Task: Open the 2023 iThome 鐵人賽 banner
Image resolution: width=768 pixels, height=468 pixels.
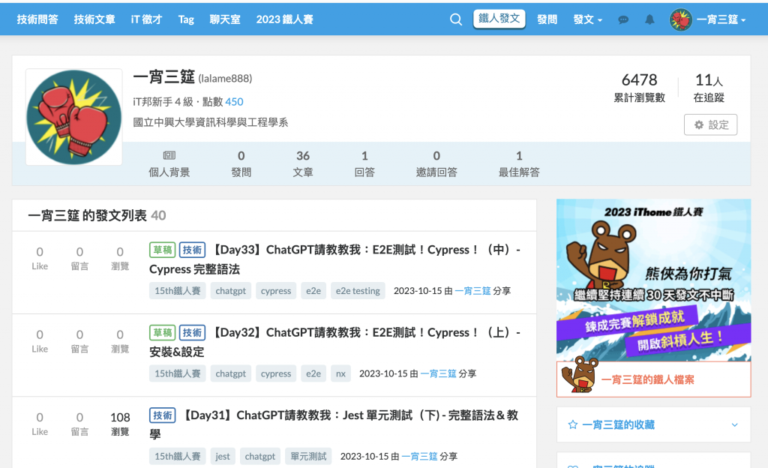Action: tap(653, 280)
